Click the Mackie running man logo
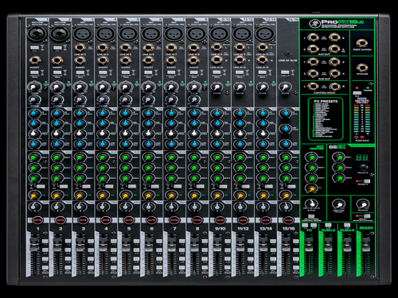 click(314, 23)
